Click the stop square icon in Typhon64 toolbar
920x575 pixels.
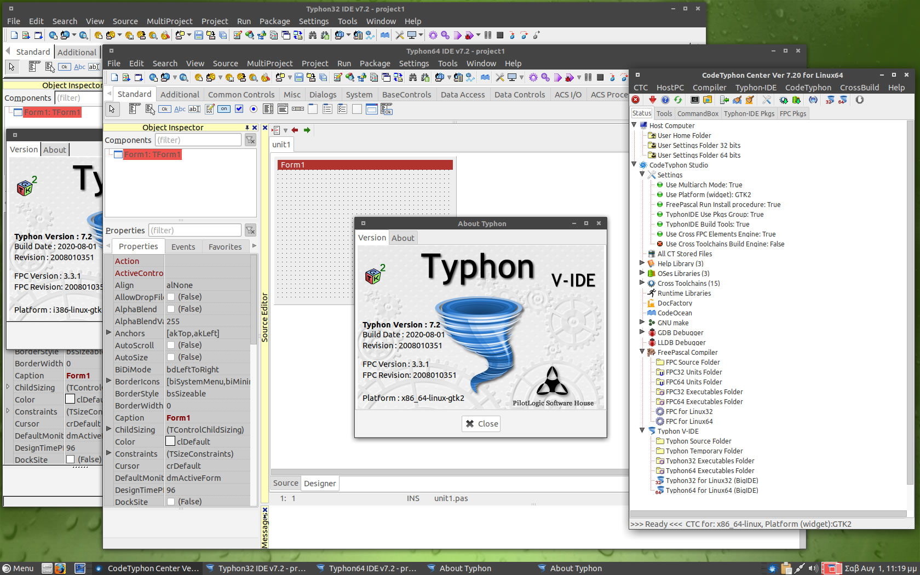(600, 77)
